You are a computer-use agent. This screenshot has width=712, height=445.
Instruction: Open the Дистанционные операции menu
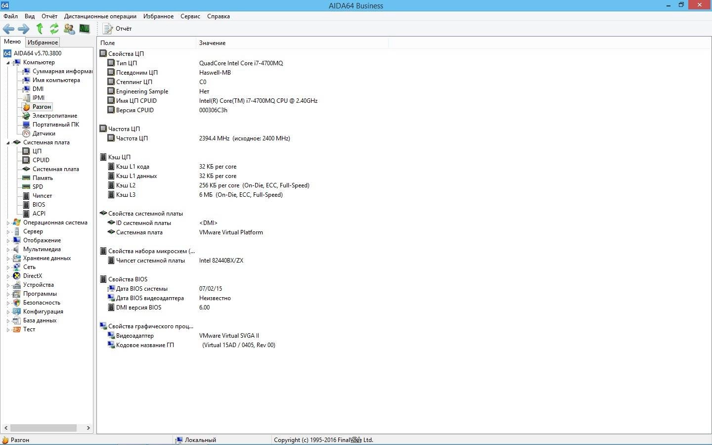(x=100, y=16)
